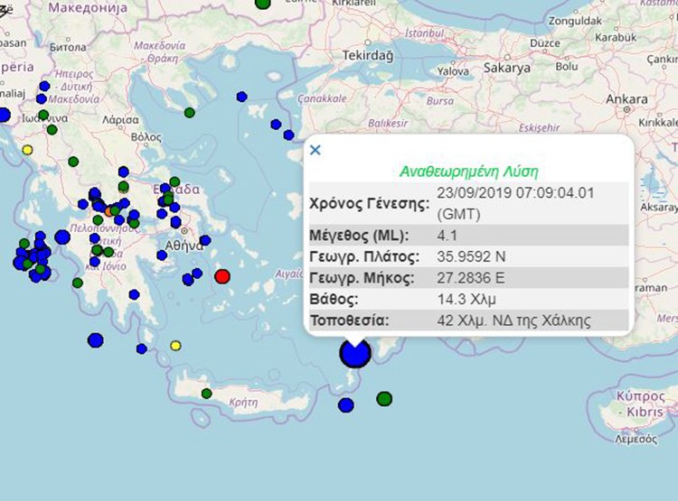Click the green marker at the top edge

262,4
